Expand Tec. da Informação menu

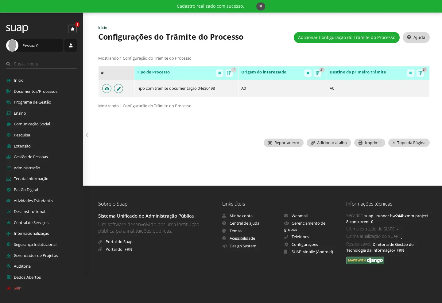click(x=41, y=179)
